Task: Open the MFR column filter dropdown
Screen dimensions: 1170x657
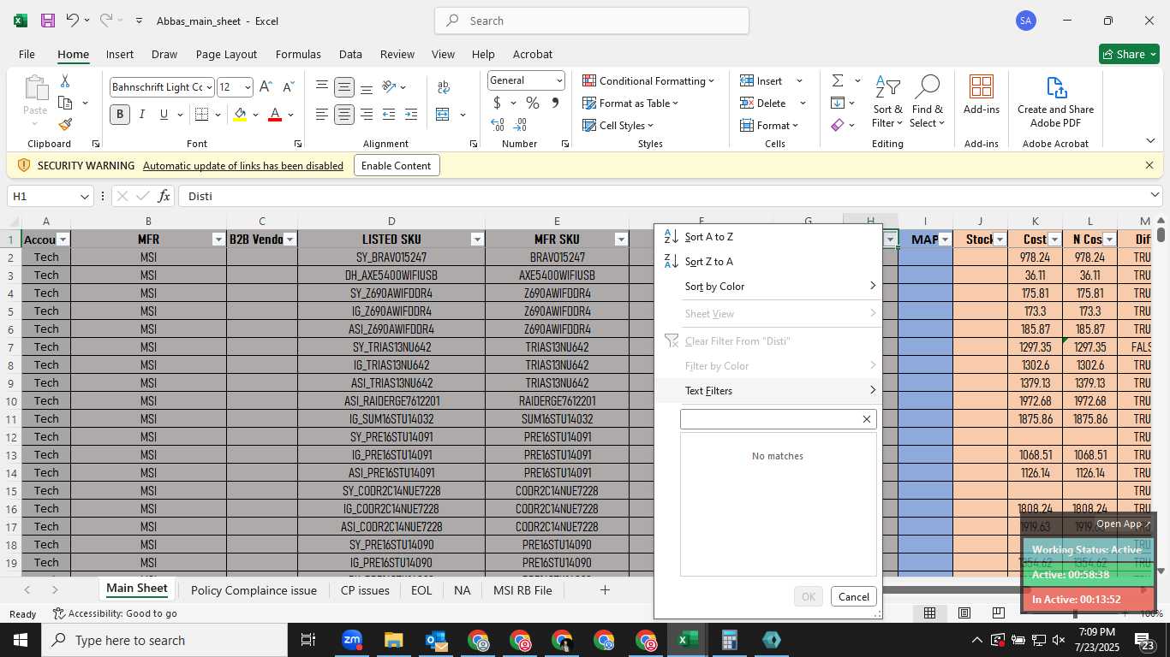Action: pyautogui.click(x=218, y=240)
